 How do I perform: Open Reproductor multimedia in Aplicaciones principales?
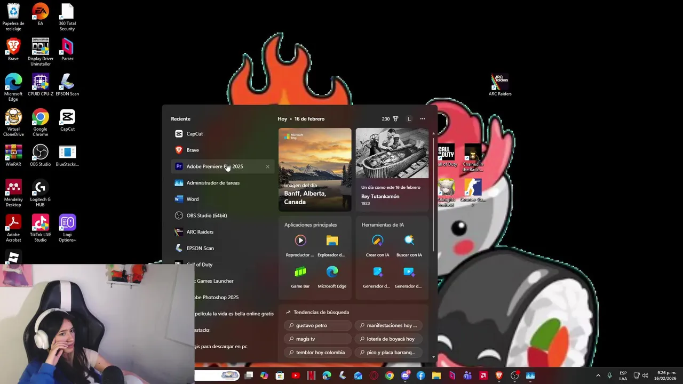tap(300, 245)
